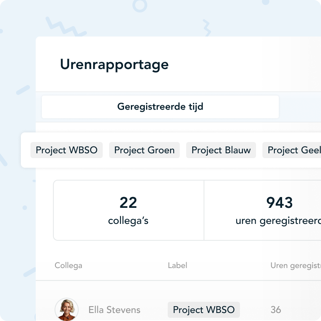Click the 943 figure in the summary card
The width and height of the screenshot is (321, 321).
280,203
